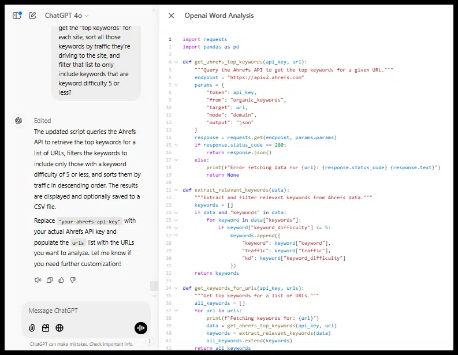
Task: Click the urls inline code snippet
Action: [x=78, y=243]
